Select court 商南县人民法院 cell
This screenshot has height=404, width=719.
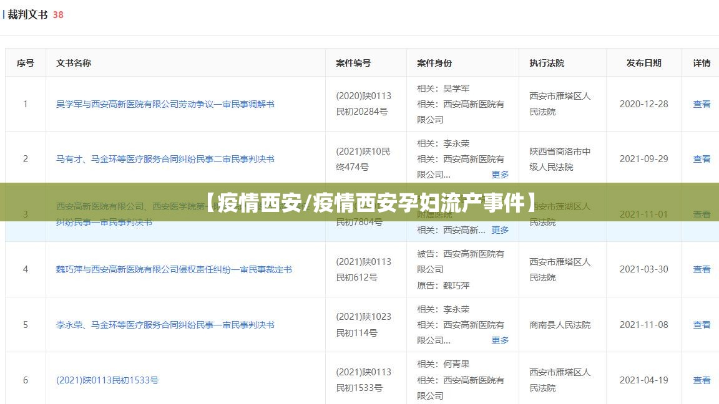[560, 325]
